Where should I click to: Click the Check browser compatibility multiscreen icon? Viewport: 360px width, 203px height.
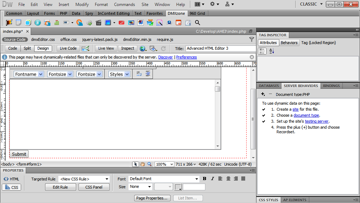coord(86,48)
